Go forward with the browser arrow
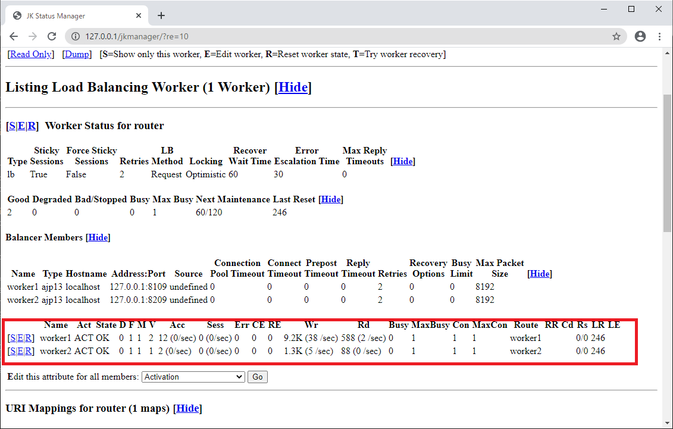 point(33,36)
